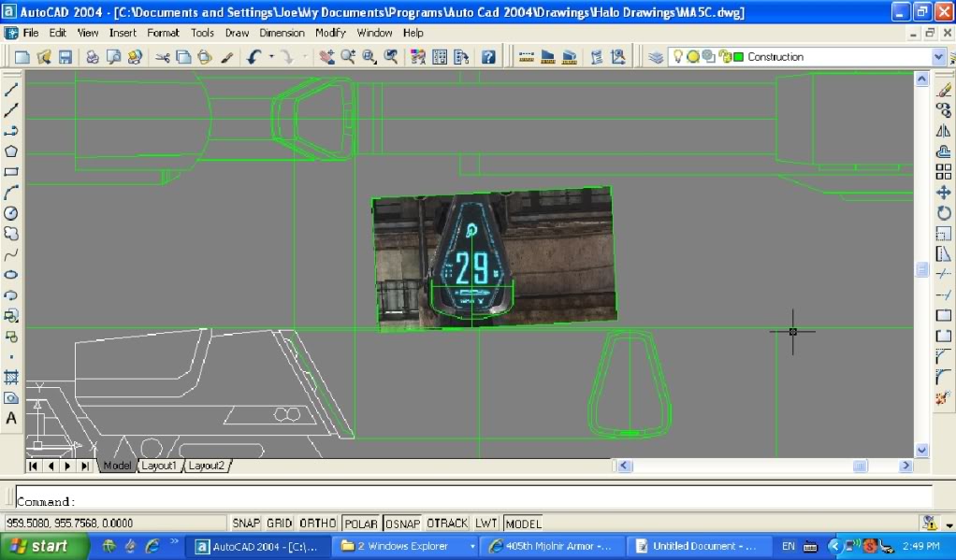Select the Erase modify tool
This screenshot has height=560, width=956.
pos(943,90)
